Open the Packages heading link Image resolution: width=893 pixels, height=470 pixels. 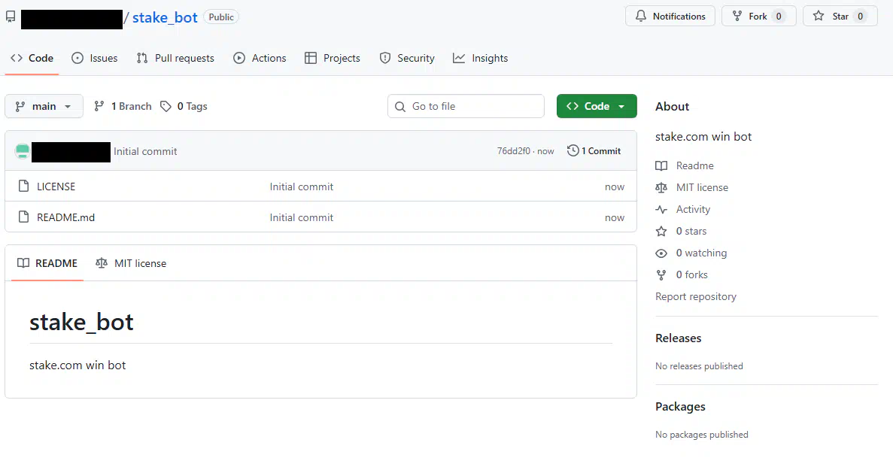681,407
